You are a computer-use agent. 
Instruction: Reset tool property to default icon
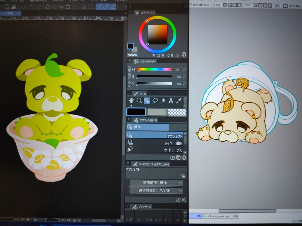click(x=178, y=200)
